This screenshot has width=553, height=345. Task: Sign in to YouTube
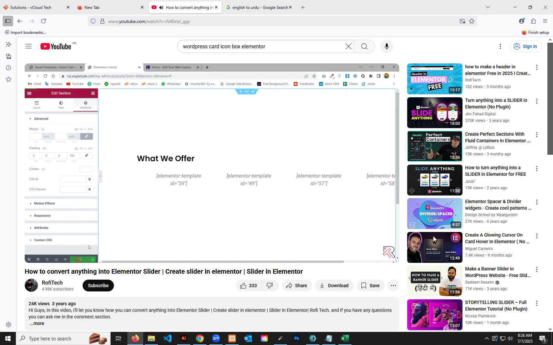[x=525, y=46]
